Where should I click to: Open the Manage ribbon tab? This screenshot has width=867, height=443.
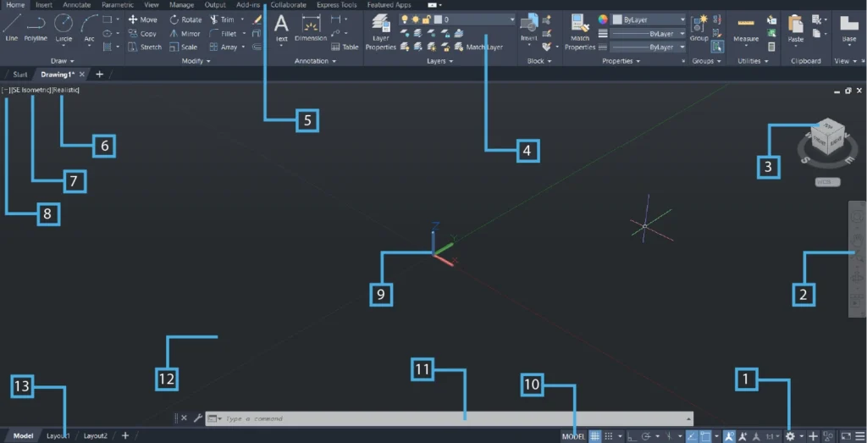coord(181,5)
